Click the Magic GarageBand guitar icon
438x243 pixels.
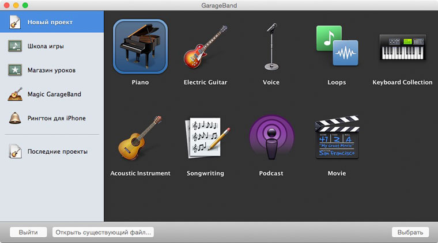(x=15, y=94)
